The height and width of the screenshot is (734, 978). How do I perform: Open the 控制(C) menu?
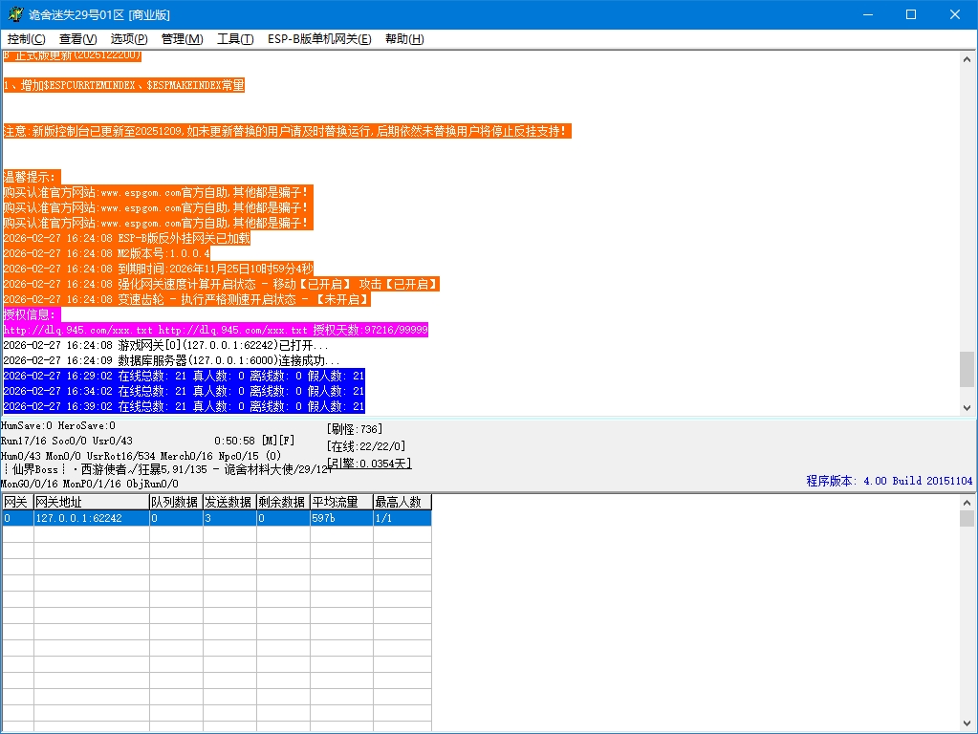pos(26,39)
